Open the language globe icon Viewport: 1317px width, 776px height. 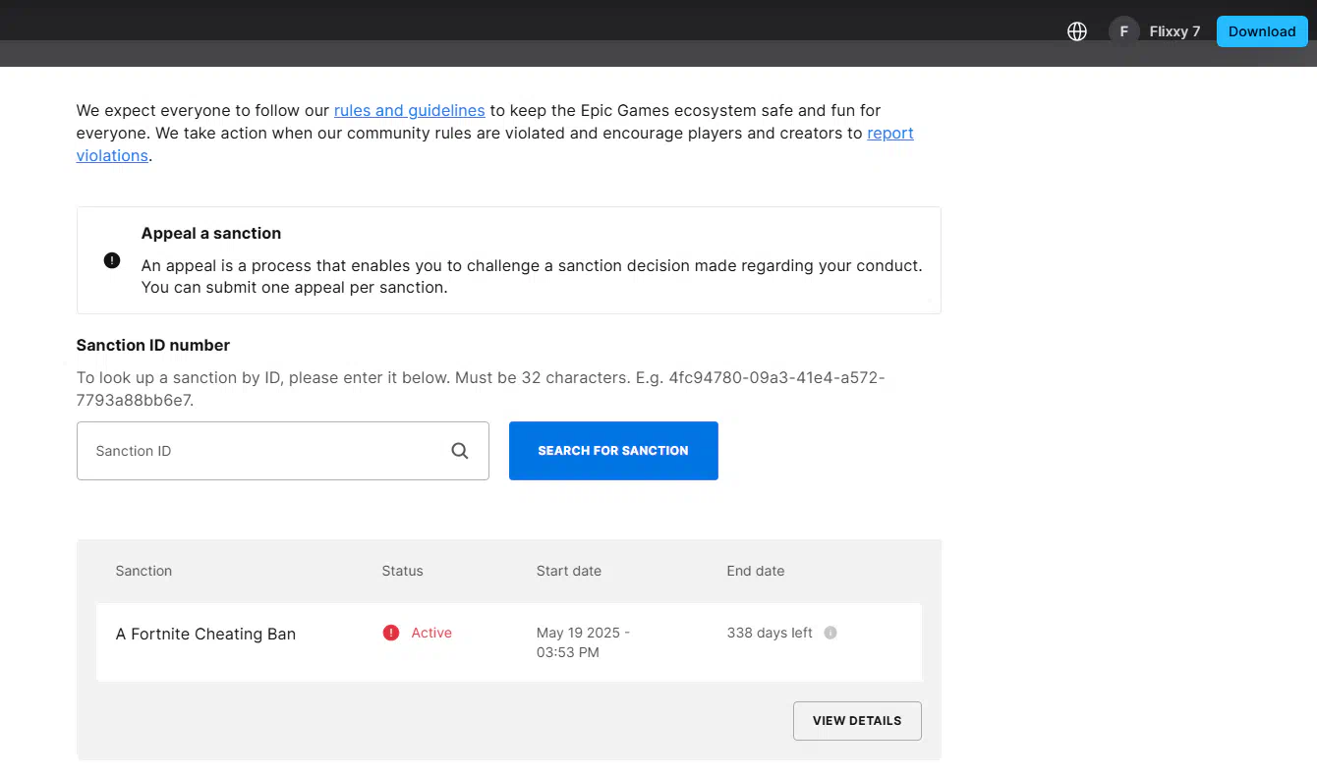[x=1077, y=31]
